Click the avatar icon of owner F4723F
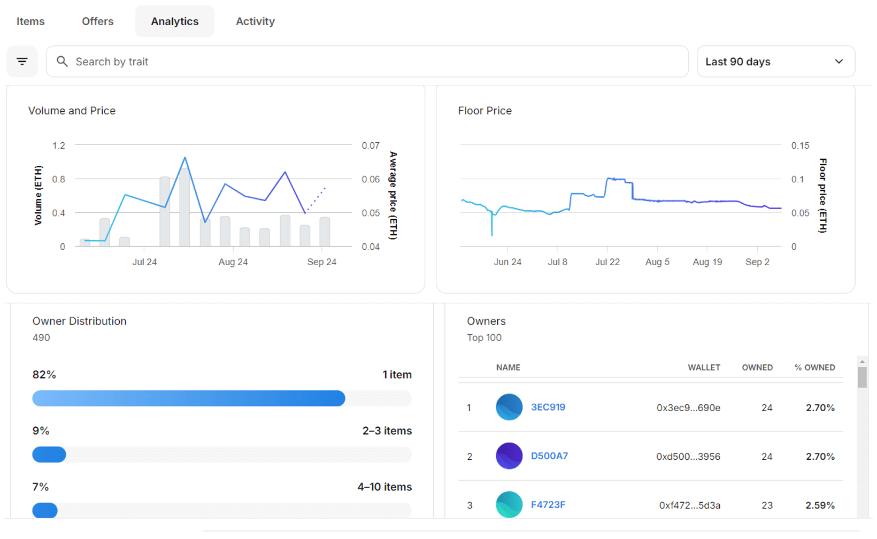Viewport: 877px width, 539px height. pos(509,504)
